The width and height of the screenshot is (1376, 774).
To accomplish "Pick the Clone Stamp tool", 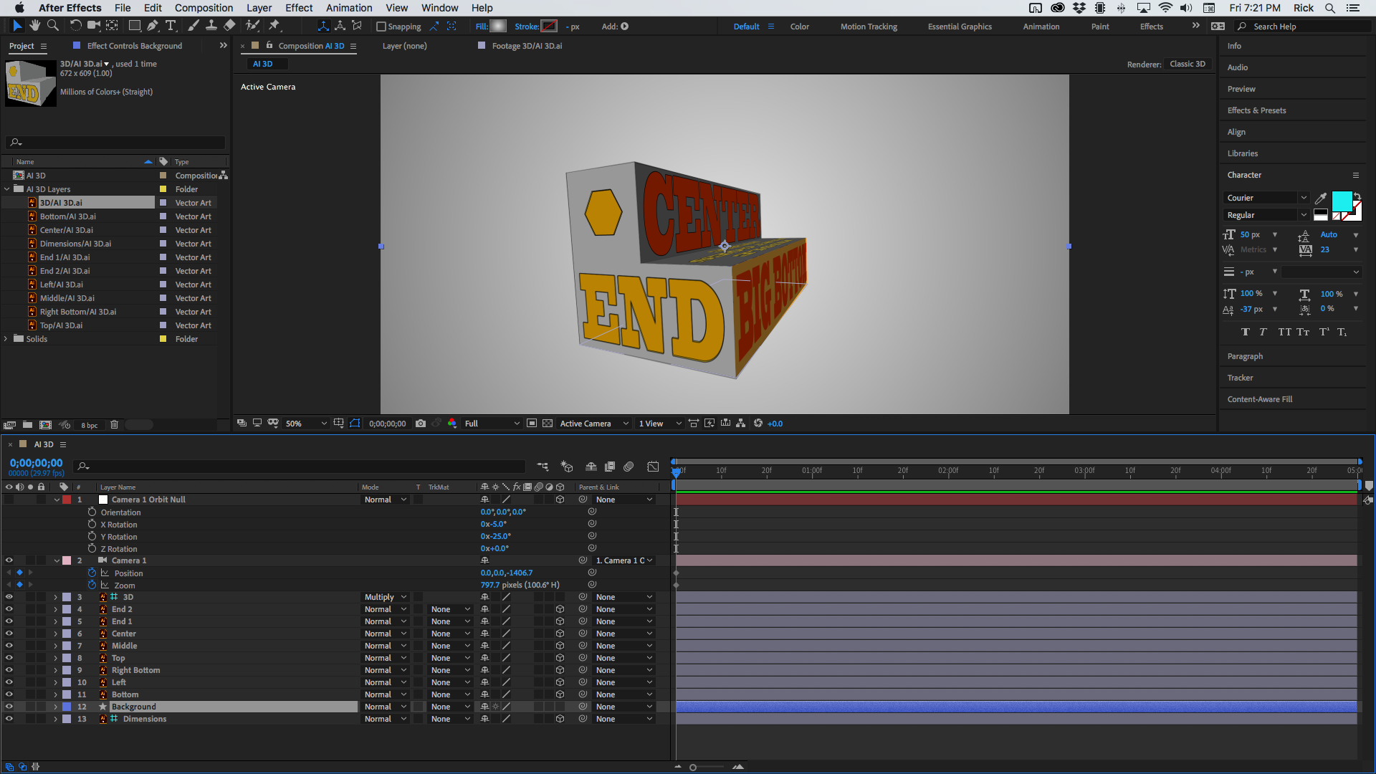I will pyautogui.click(x=212, y=26).
